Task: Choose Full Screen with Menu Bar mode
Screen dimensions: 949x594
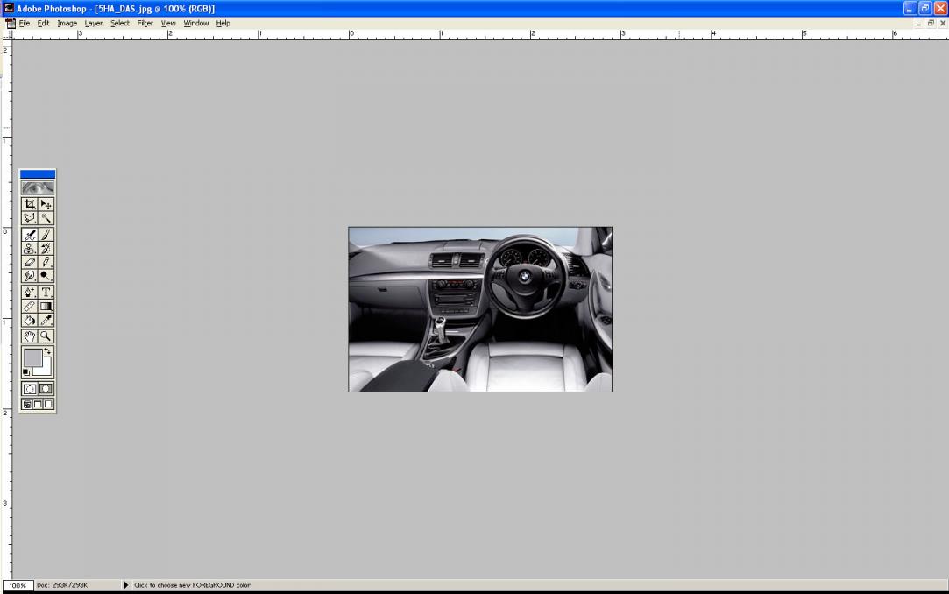Action: (38, 404)
